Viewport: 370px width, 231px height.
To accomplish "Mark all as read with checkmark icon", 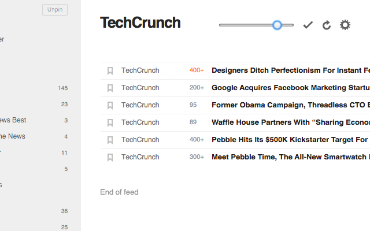I will click(308, 25).
